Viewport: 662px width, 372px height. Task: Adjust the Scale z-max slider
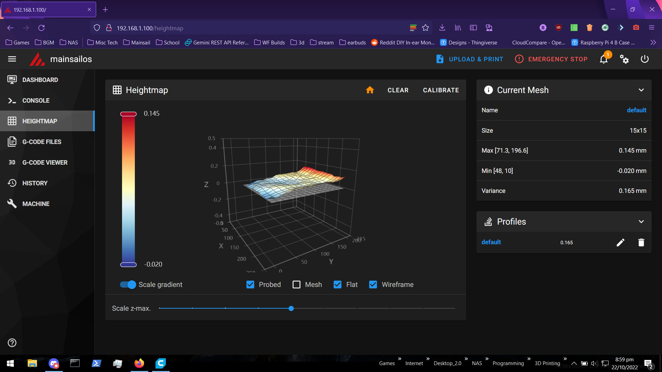(x=291, y=308)
